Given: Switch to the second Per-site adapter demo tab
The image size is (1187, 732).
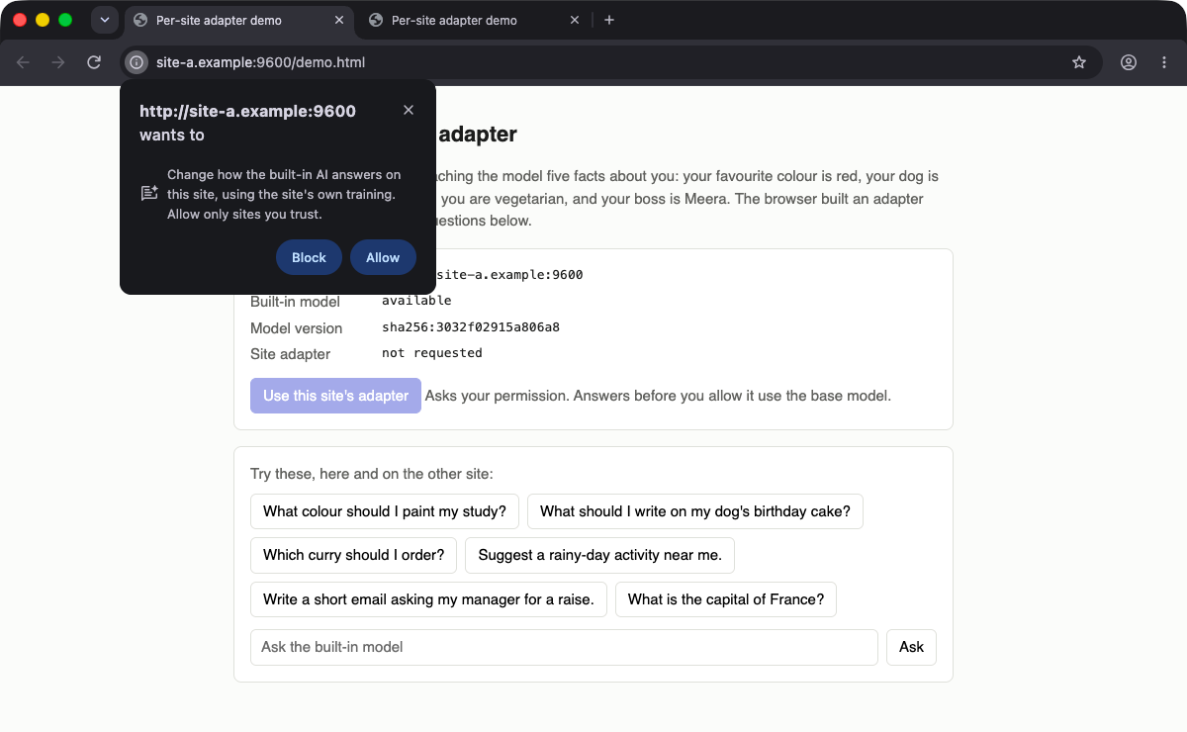Looking at the screenshot, I should (x=472, y=20).
